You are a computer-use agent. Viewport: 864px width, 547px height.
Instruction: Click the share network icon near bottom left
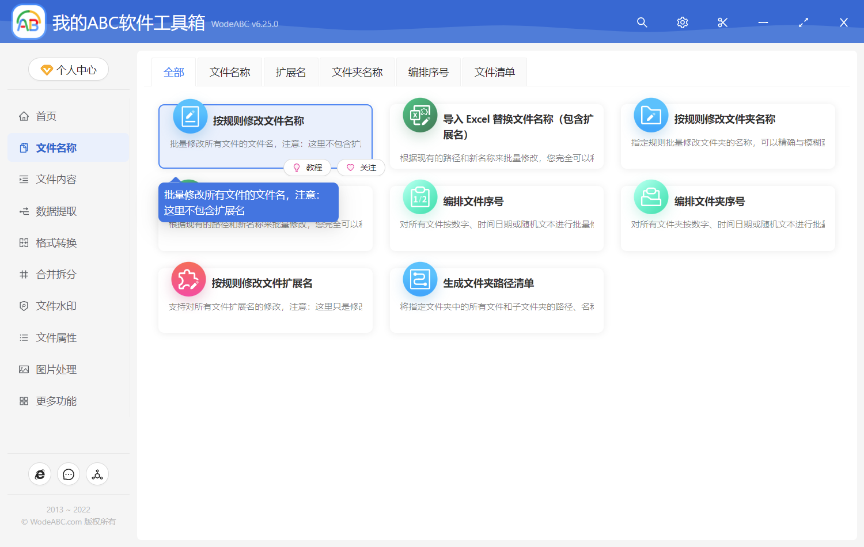tap(97, 474)
